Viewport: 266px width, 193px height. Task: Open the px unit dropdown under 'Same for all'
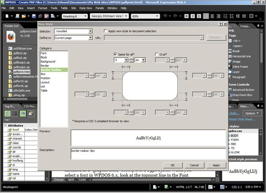coord(144,60)
